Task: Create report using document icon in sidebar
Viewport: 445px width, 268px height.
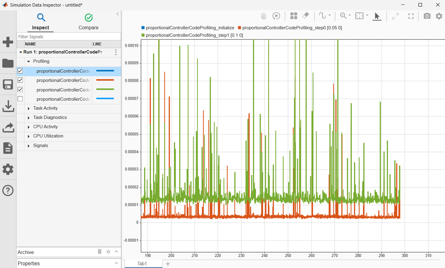Action: click(x=8, y=148)
